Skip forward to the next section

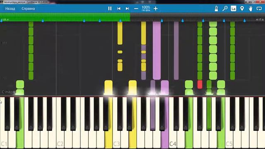(x=128, y=8)
